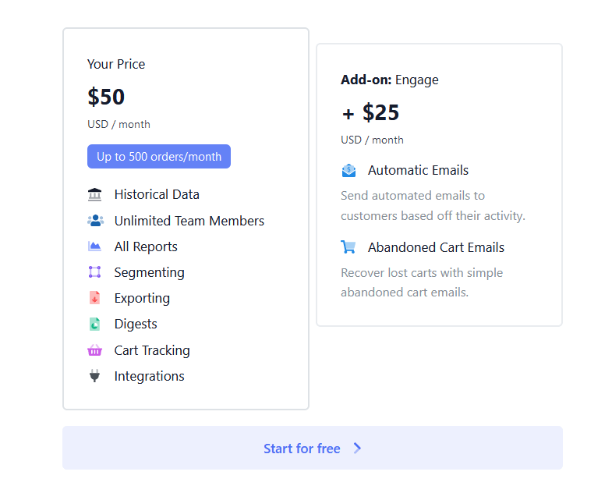Click the chevron arrow beside Start for free

click(x=358, y=448)
